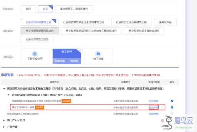Open 办事指南 under 施工许可
This screenshot has height=132, width=197.
pos(60,61)
